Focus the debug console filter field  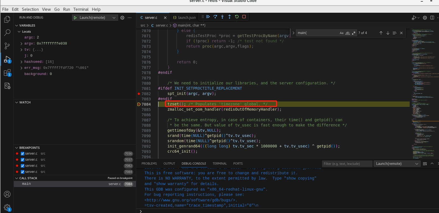click(x=347, y=164)
